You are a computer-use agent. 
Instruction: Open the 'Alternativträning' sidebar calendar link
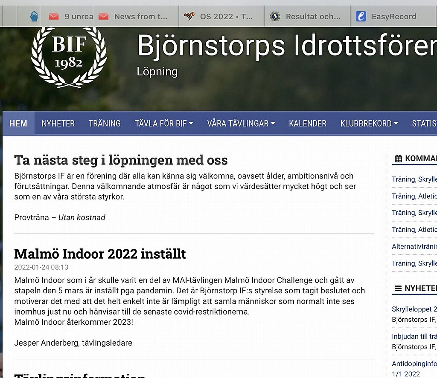point(414,246)
